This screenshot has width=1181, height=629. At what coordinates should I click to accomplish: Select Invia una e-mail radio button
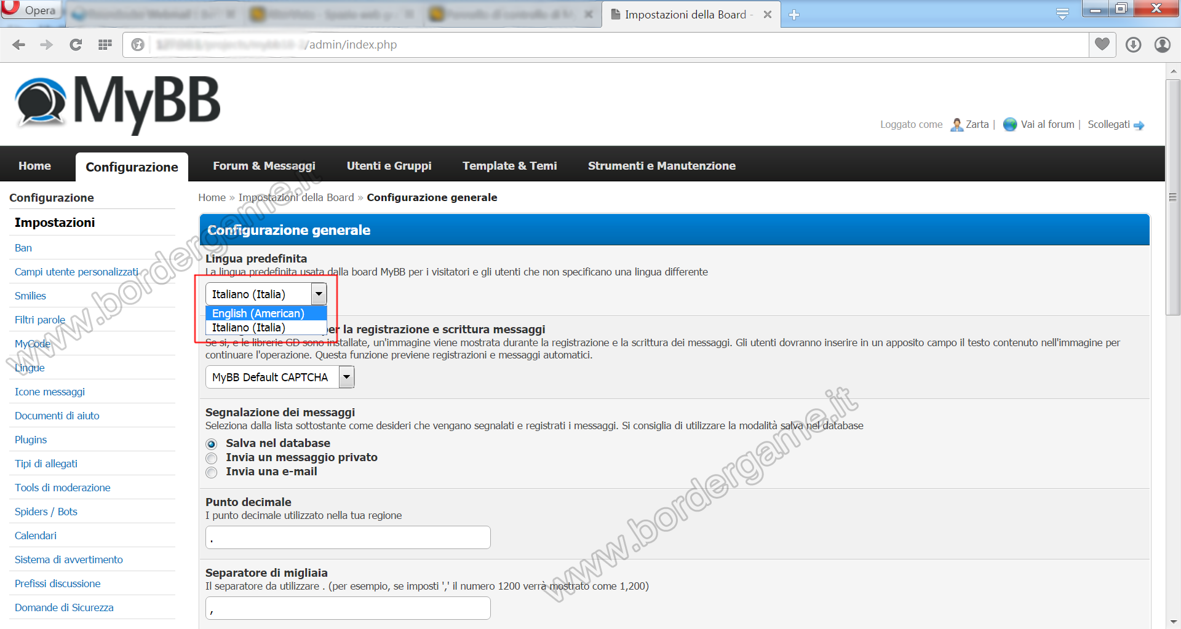(212, 472)
